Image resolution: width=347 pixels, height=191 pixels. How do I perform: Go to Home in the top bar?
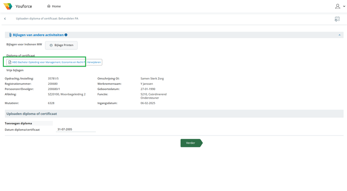(54, 6)
